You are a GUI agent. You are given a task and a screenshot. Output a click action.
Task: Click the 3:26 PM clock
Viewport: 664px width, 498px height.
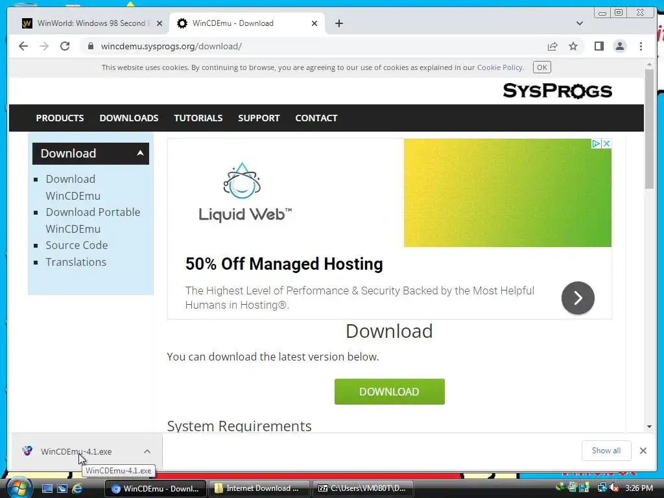click(x=639, y=488)
